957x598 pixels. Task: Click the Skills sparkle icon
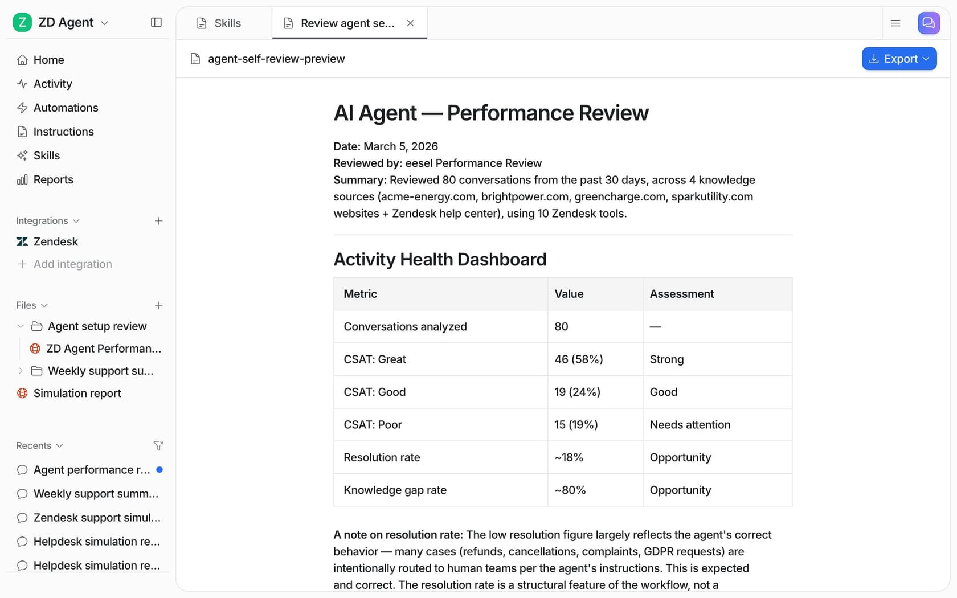pyautogui.click(x=22, y=155)
